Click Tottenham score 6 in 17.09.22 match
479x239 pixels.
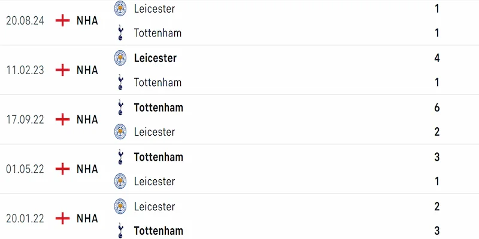click(x=437, y=108)
